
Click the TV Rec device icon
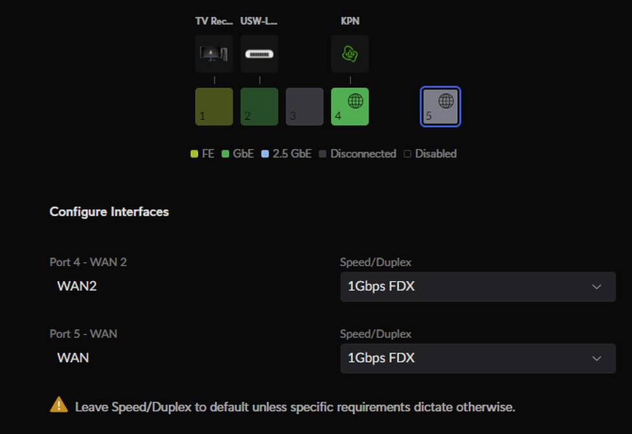tap(214, 54)
